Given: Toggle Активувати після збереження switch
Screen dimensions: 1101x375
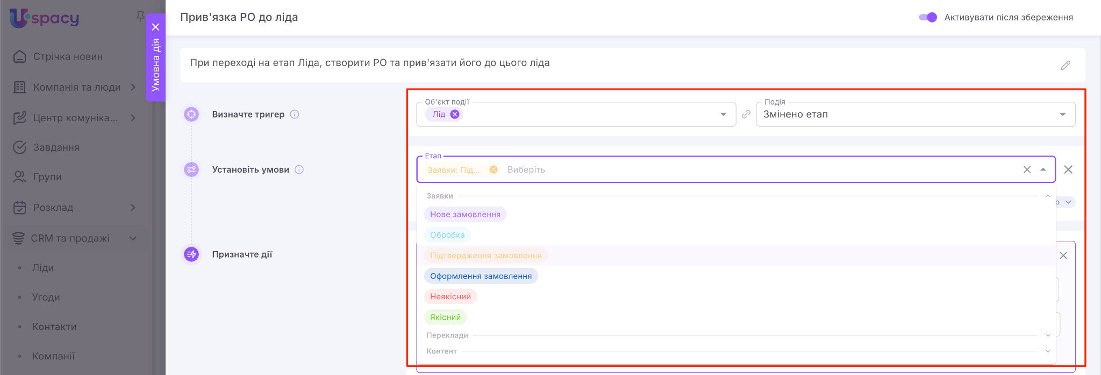Looking at the screenshot, I should pyautogui.click(x=928, y=17).
